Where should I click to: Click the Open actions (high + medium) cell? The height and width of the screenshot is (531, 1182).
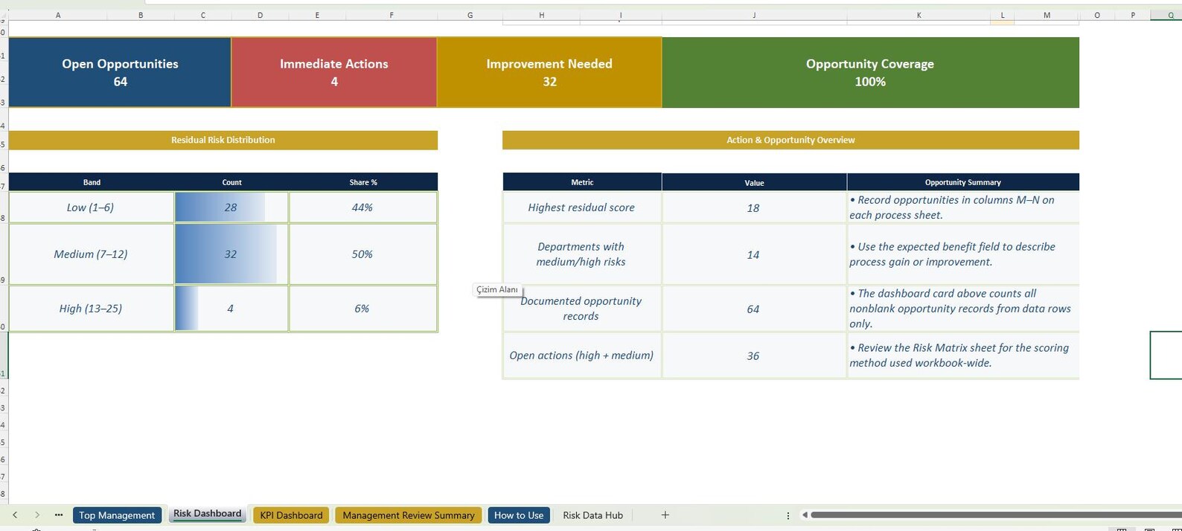click(x=582, y=355)
